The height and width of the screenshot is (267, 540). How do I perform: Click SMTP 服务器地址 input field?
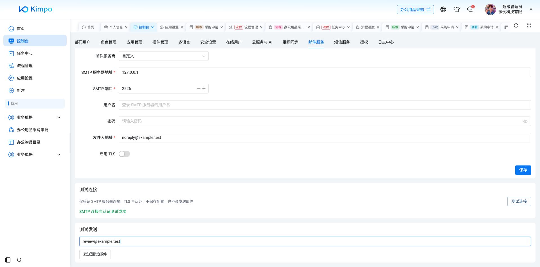coord(325,72)
